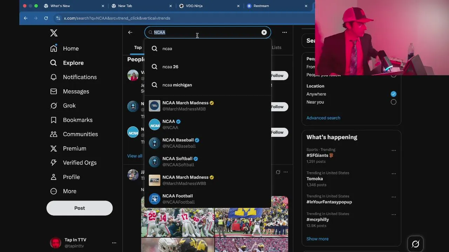Go to Home in the sidebar
Screen dimensions: 449x252
(x=65, y=49)
